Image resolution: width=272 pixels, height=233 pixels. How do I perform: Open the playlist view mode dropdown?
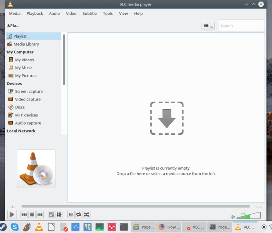(x=208, y=26)
